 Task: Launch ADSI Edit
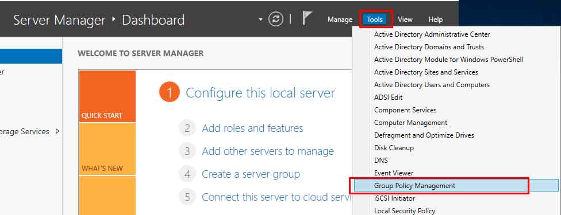point(388,97)
